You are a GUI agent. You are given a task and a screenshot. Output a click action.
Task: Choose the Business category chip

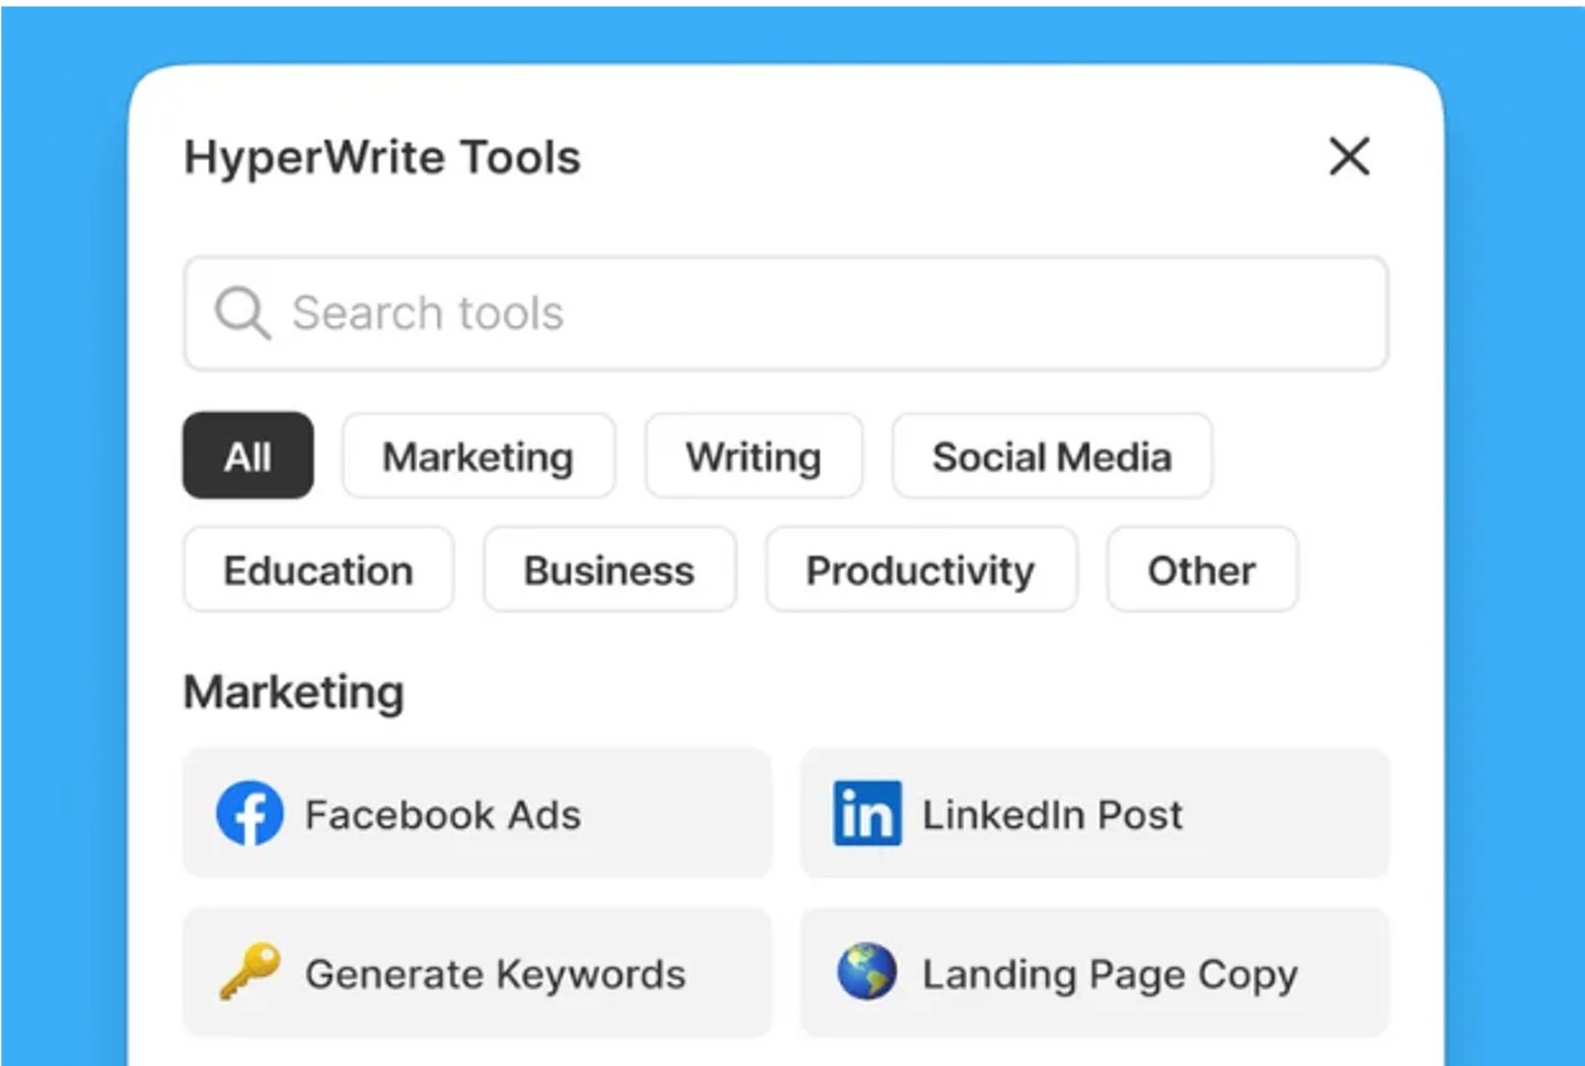pos(609,570)
